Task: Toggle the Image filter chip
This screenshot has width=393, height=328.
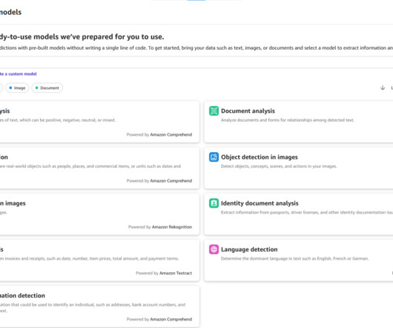Action: (x=17, y=88)
